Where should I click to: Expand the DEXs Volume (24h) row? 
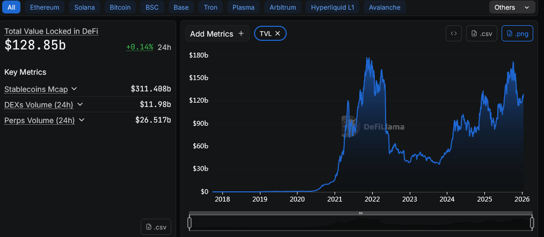[80, 104]
